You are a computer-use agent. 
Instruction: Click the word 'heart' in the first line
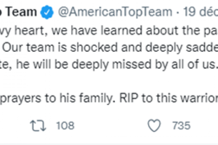pos(30,30)
